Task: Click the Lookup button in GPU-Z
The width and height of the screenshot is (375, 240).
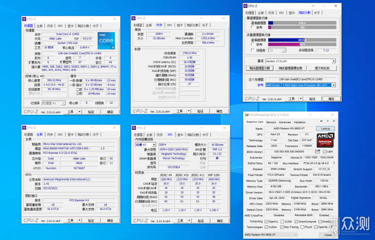Action: tap(325, 129)
